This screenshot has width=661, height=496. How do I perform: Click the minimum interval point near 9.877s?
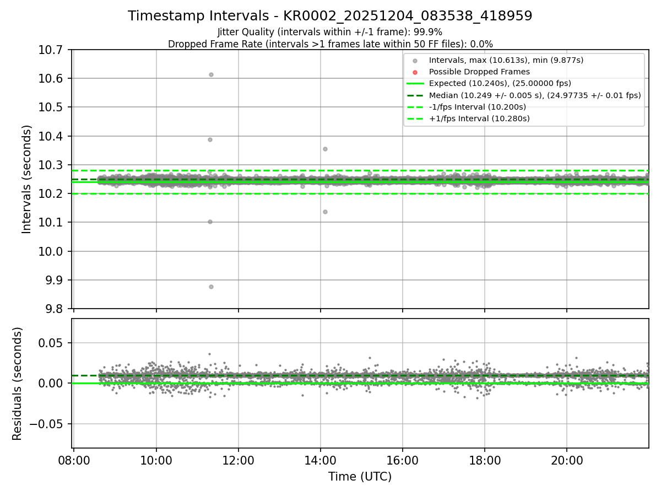coord(211,287)
